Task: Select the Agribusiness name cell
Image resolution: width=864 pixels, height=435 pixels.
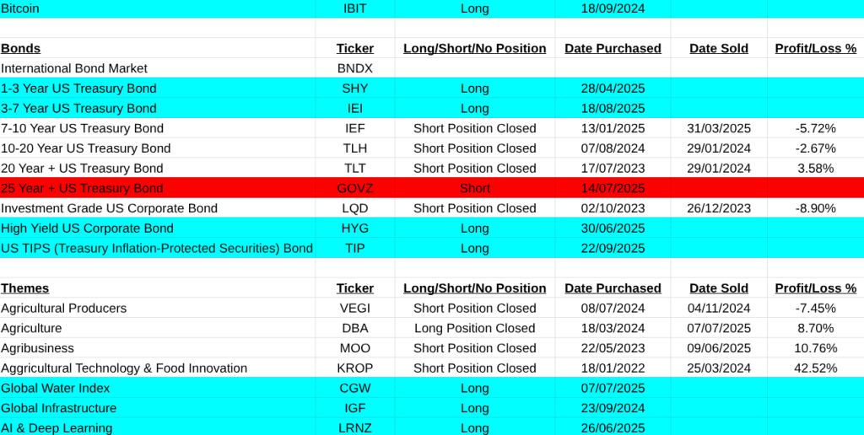Action: [37, 348]
